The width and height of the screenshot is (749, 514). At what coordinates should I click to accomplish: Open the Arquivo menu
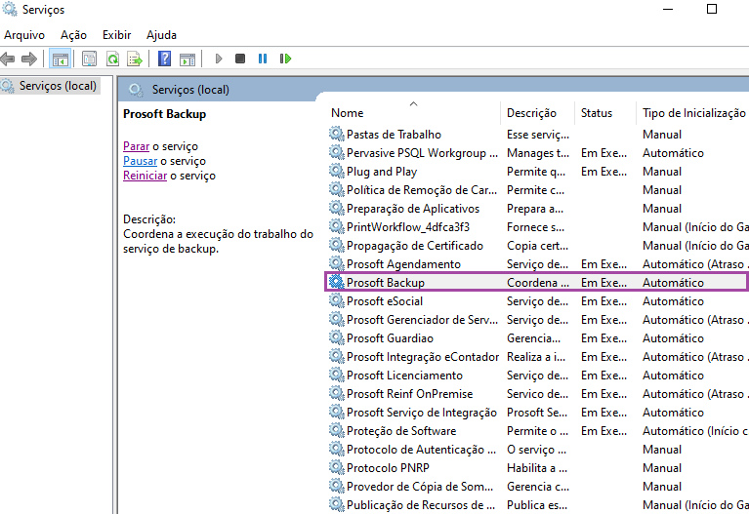coord(24,35)
